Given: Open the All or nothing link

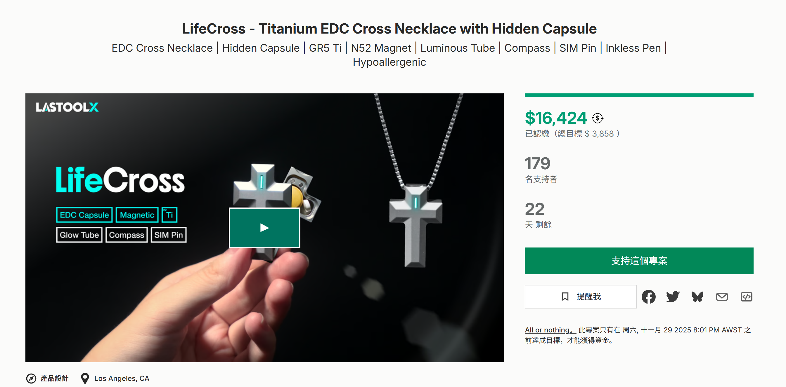Looking at the screenshot, I should tap(550, 330).
